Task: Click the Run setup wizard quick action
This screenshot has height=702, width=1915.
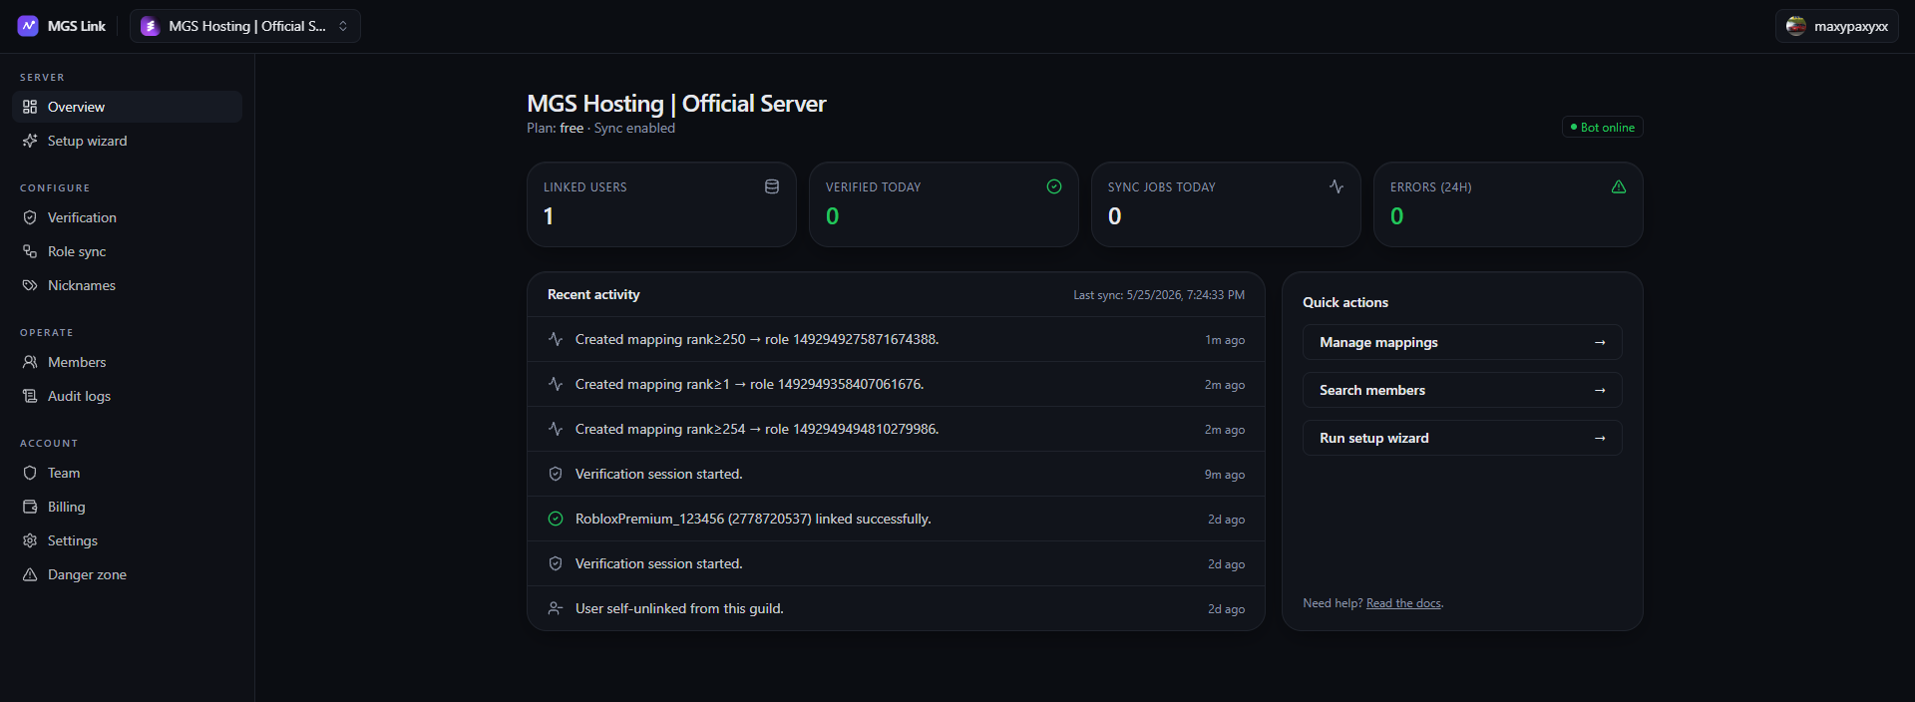Action: (1462, 438)
